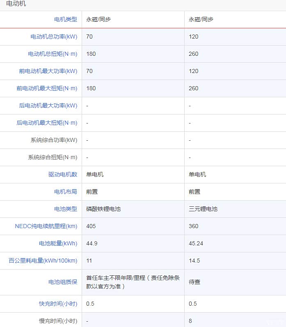Click the 驱动电机数 link
Viewport: 286px width, 327px height.
(x=63, y=174)
